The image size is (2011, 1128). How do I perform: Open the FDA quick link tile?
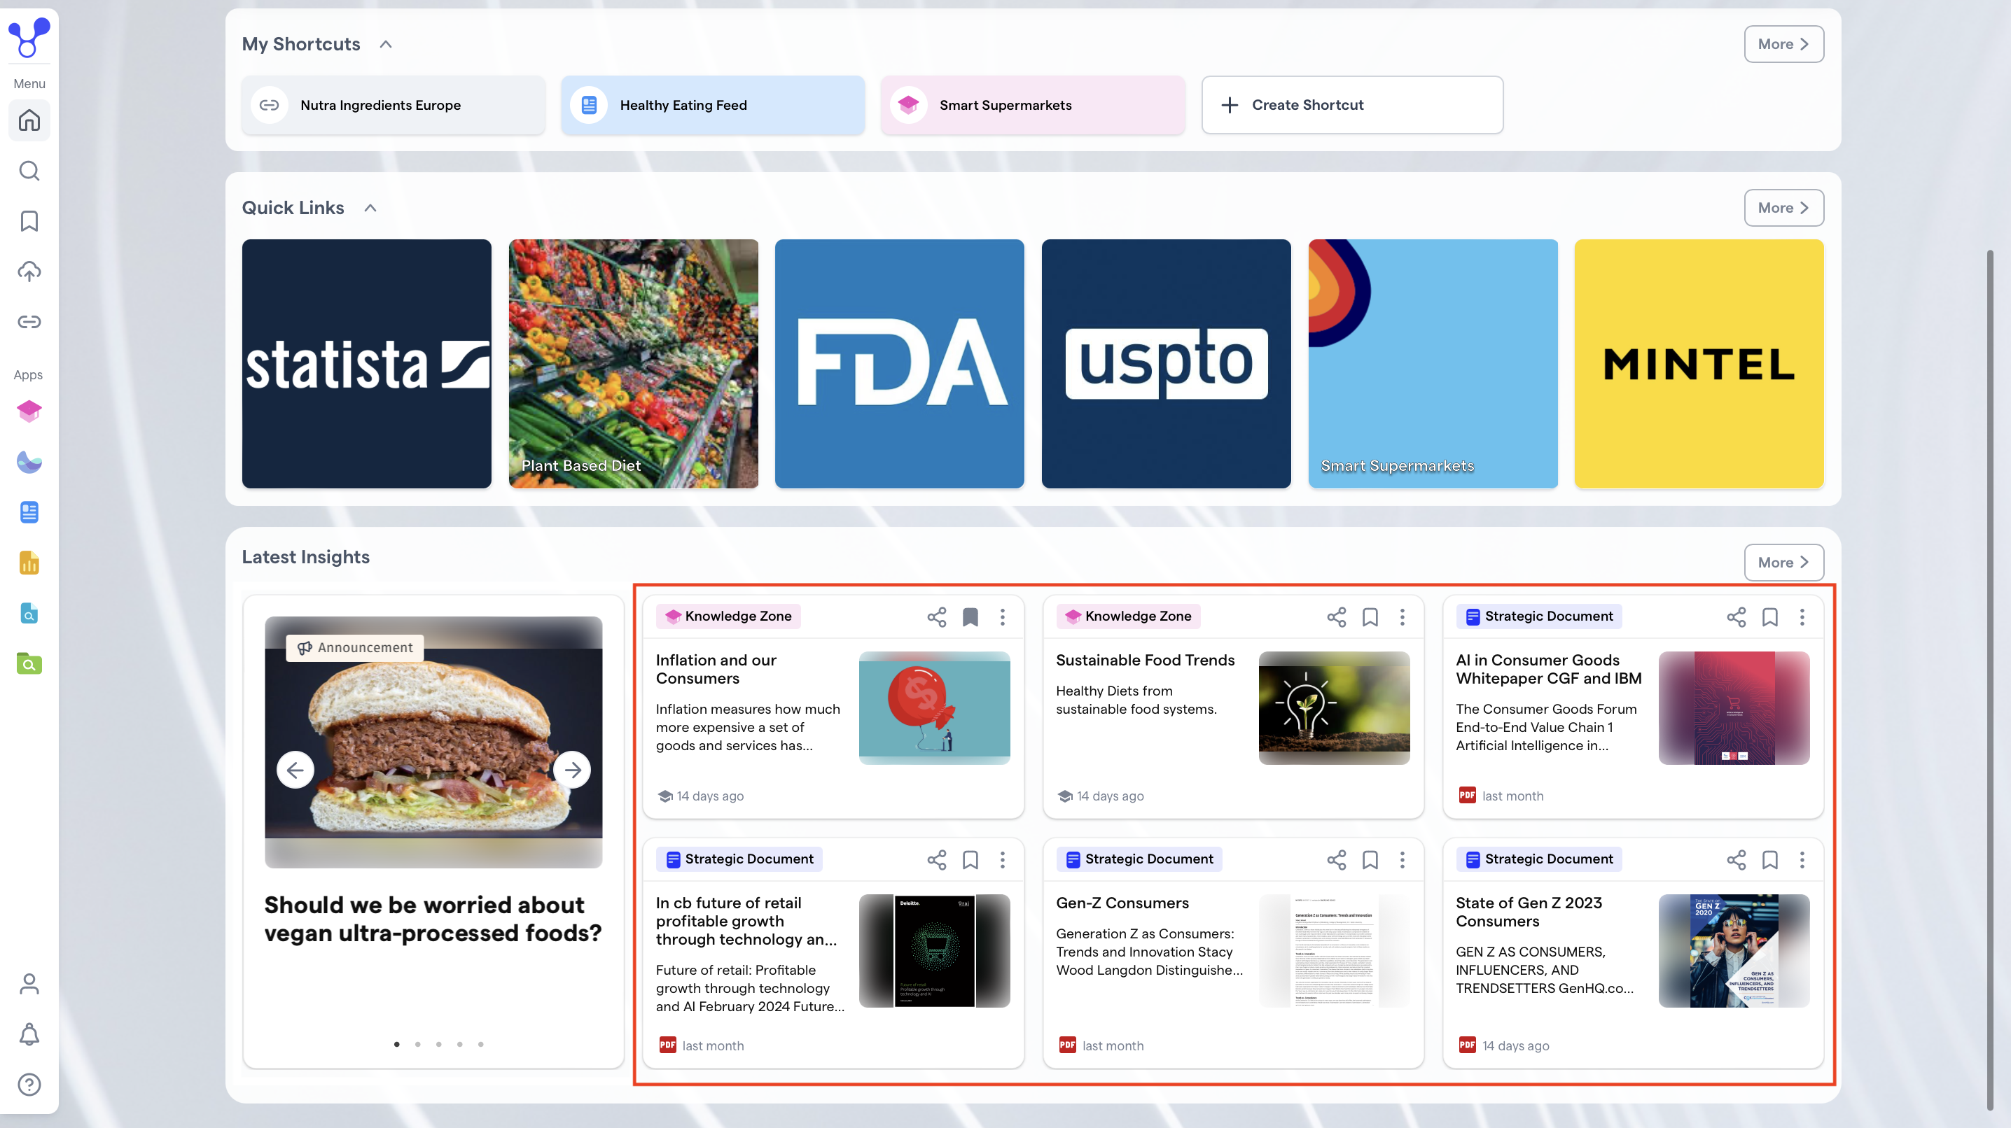click(x=899, y=363)
